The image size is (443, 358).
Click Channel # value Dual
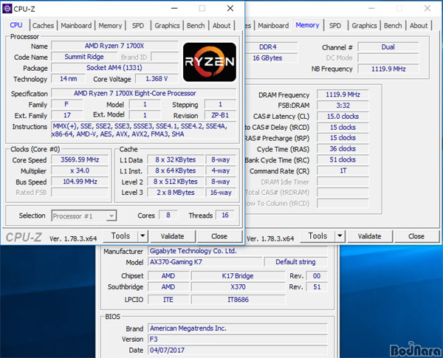[x=388, y=47]
